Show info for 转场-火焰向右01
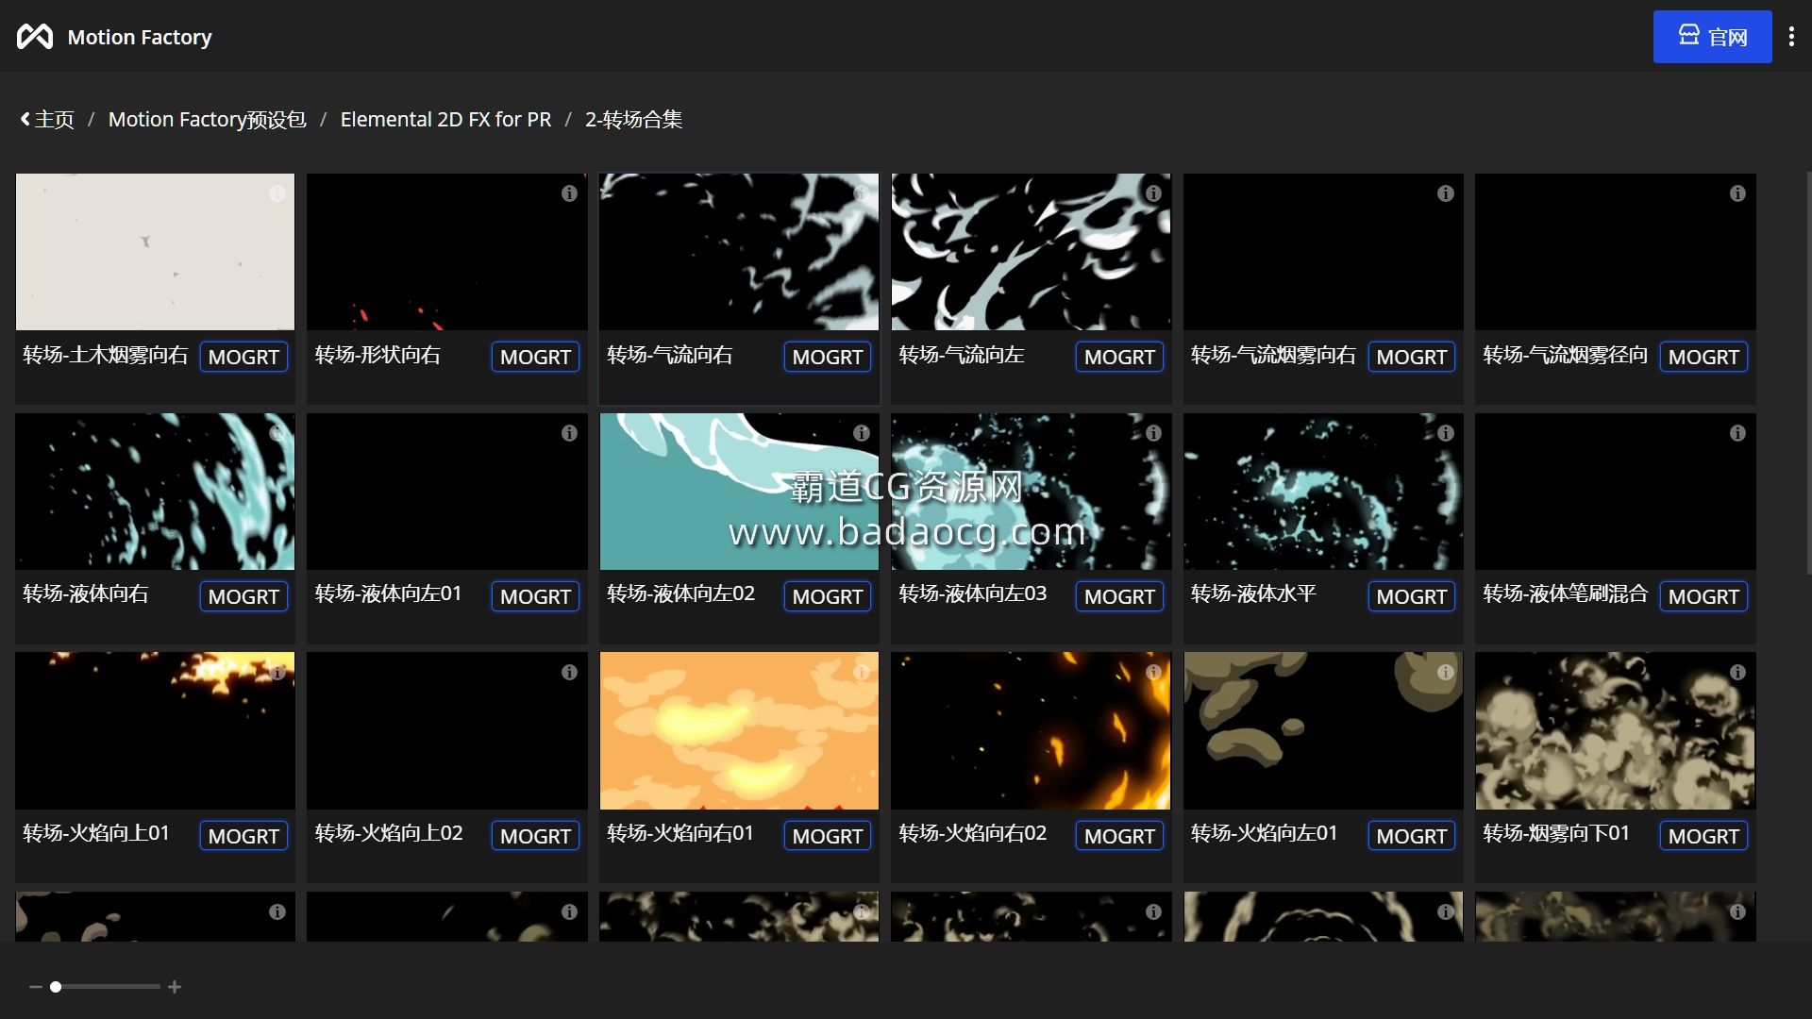The width and height of the screenshot is (1812, 1019). pyautogui.click(x=862, y=673)
